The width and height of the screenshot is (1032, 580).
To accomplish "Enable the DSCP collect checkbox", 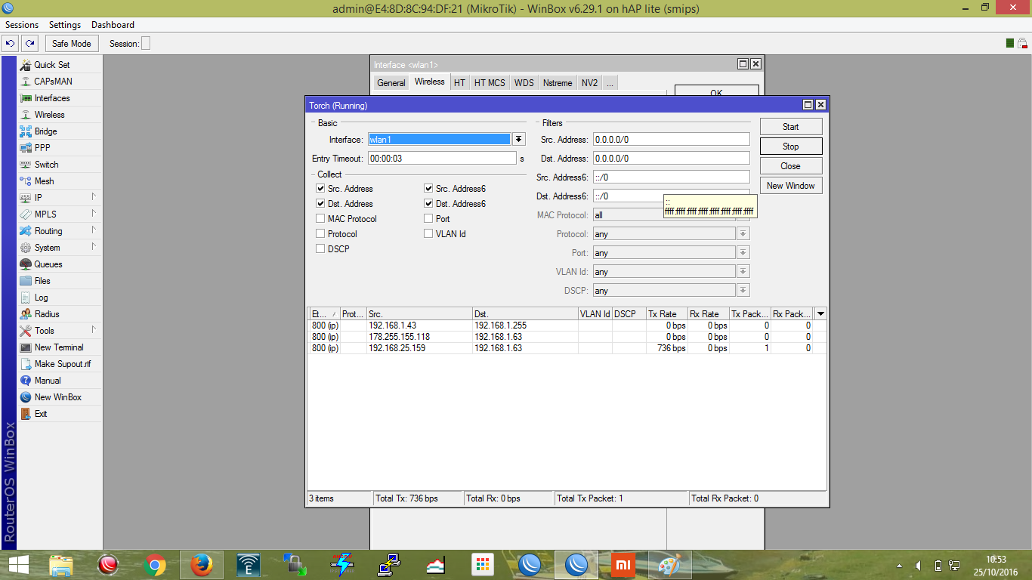I will (320, 249).
